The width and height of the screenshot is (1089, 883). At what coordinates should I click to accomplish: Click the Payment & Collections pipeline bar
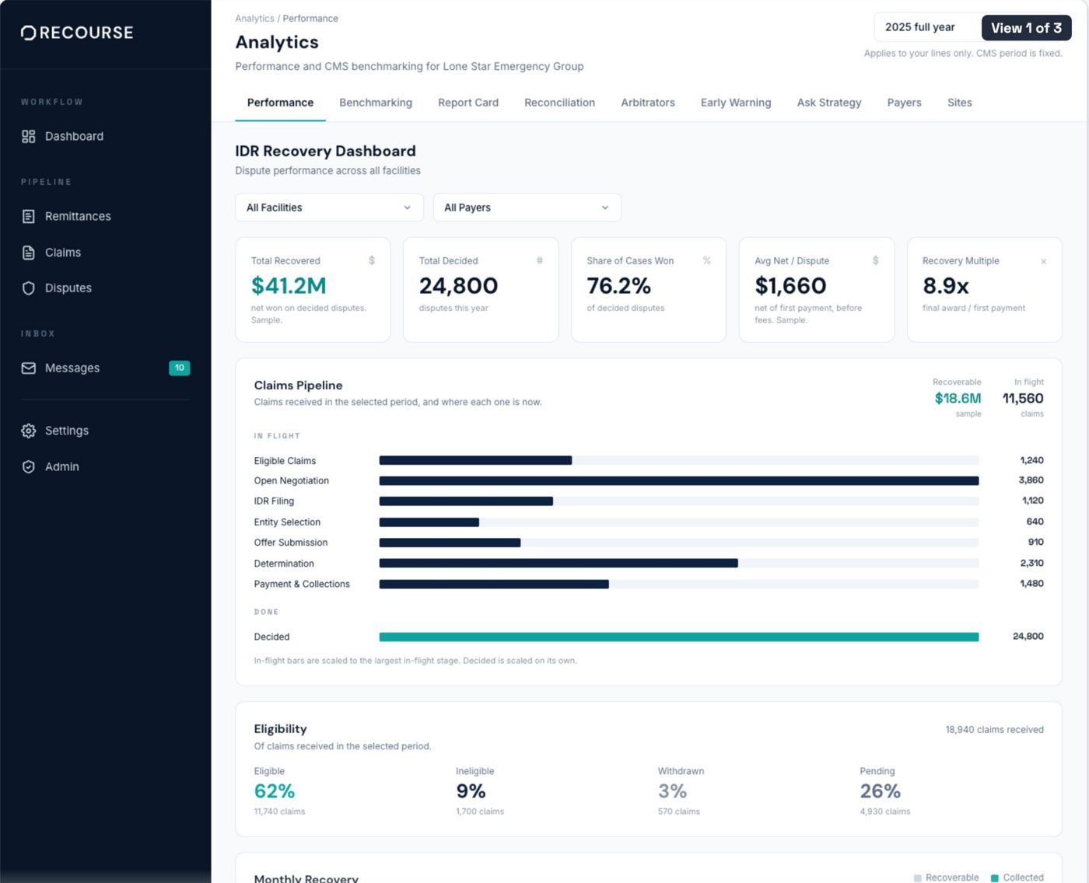[x=494, y=585]
